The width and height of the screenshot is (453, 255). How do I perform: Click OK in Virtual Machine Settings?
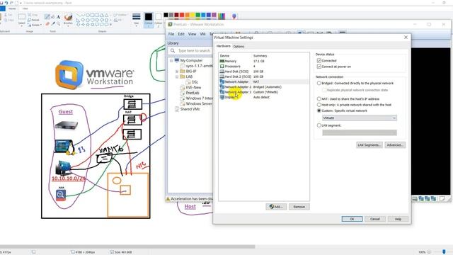(352, 219)
